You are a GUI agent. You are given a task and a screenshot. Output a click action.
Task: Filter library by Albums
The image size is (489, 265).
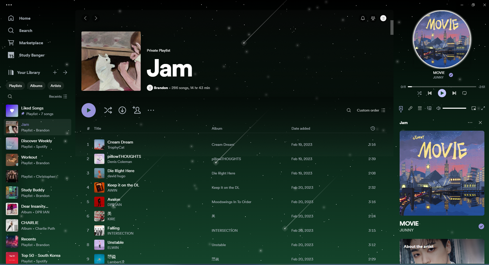pyautogui.click(x=36, y=86)
